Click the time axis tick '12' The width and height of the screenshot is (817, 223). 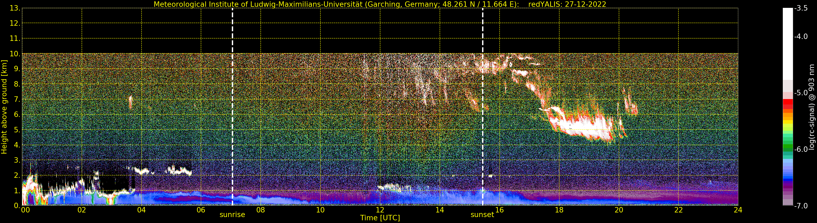[x=380, y=210]
